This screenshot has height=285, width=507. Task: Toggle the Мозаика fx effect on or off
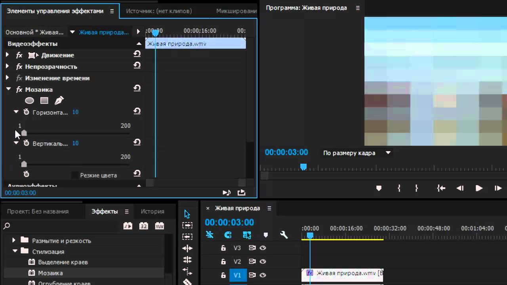(x=19, y=89)
